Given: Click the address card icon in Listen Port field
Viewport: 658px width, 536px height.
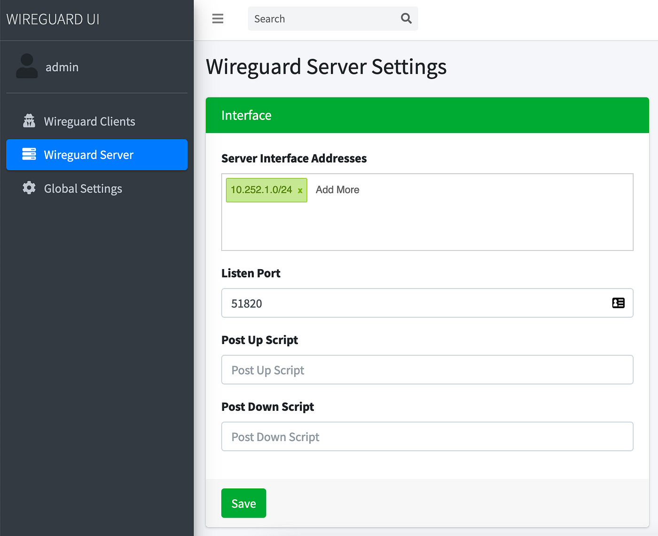Looking at the screenshot, I should tap(618, 303).
